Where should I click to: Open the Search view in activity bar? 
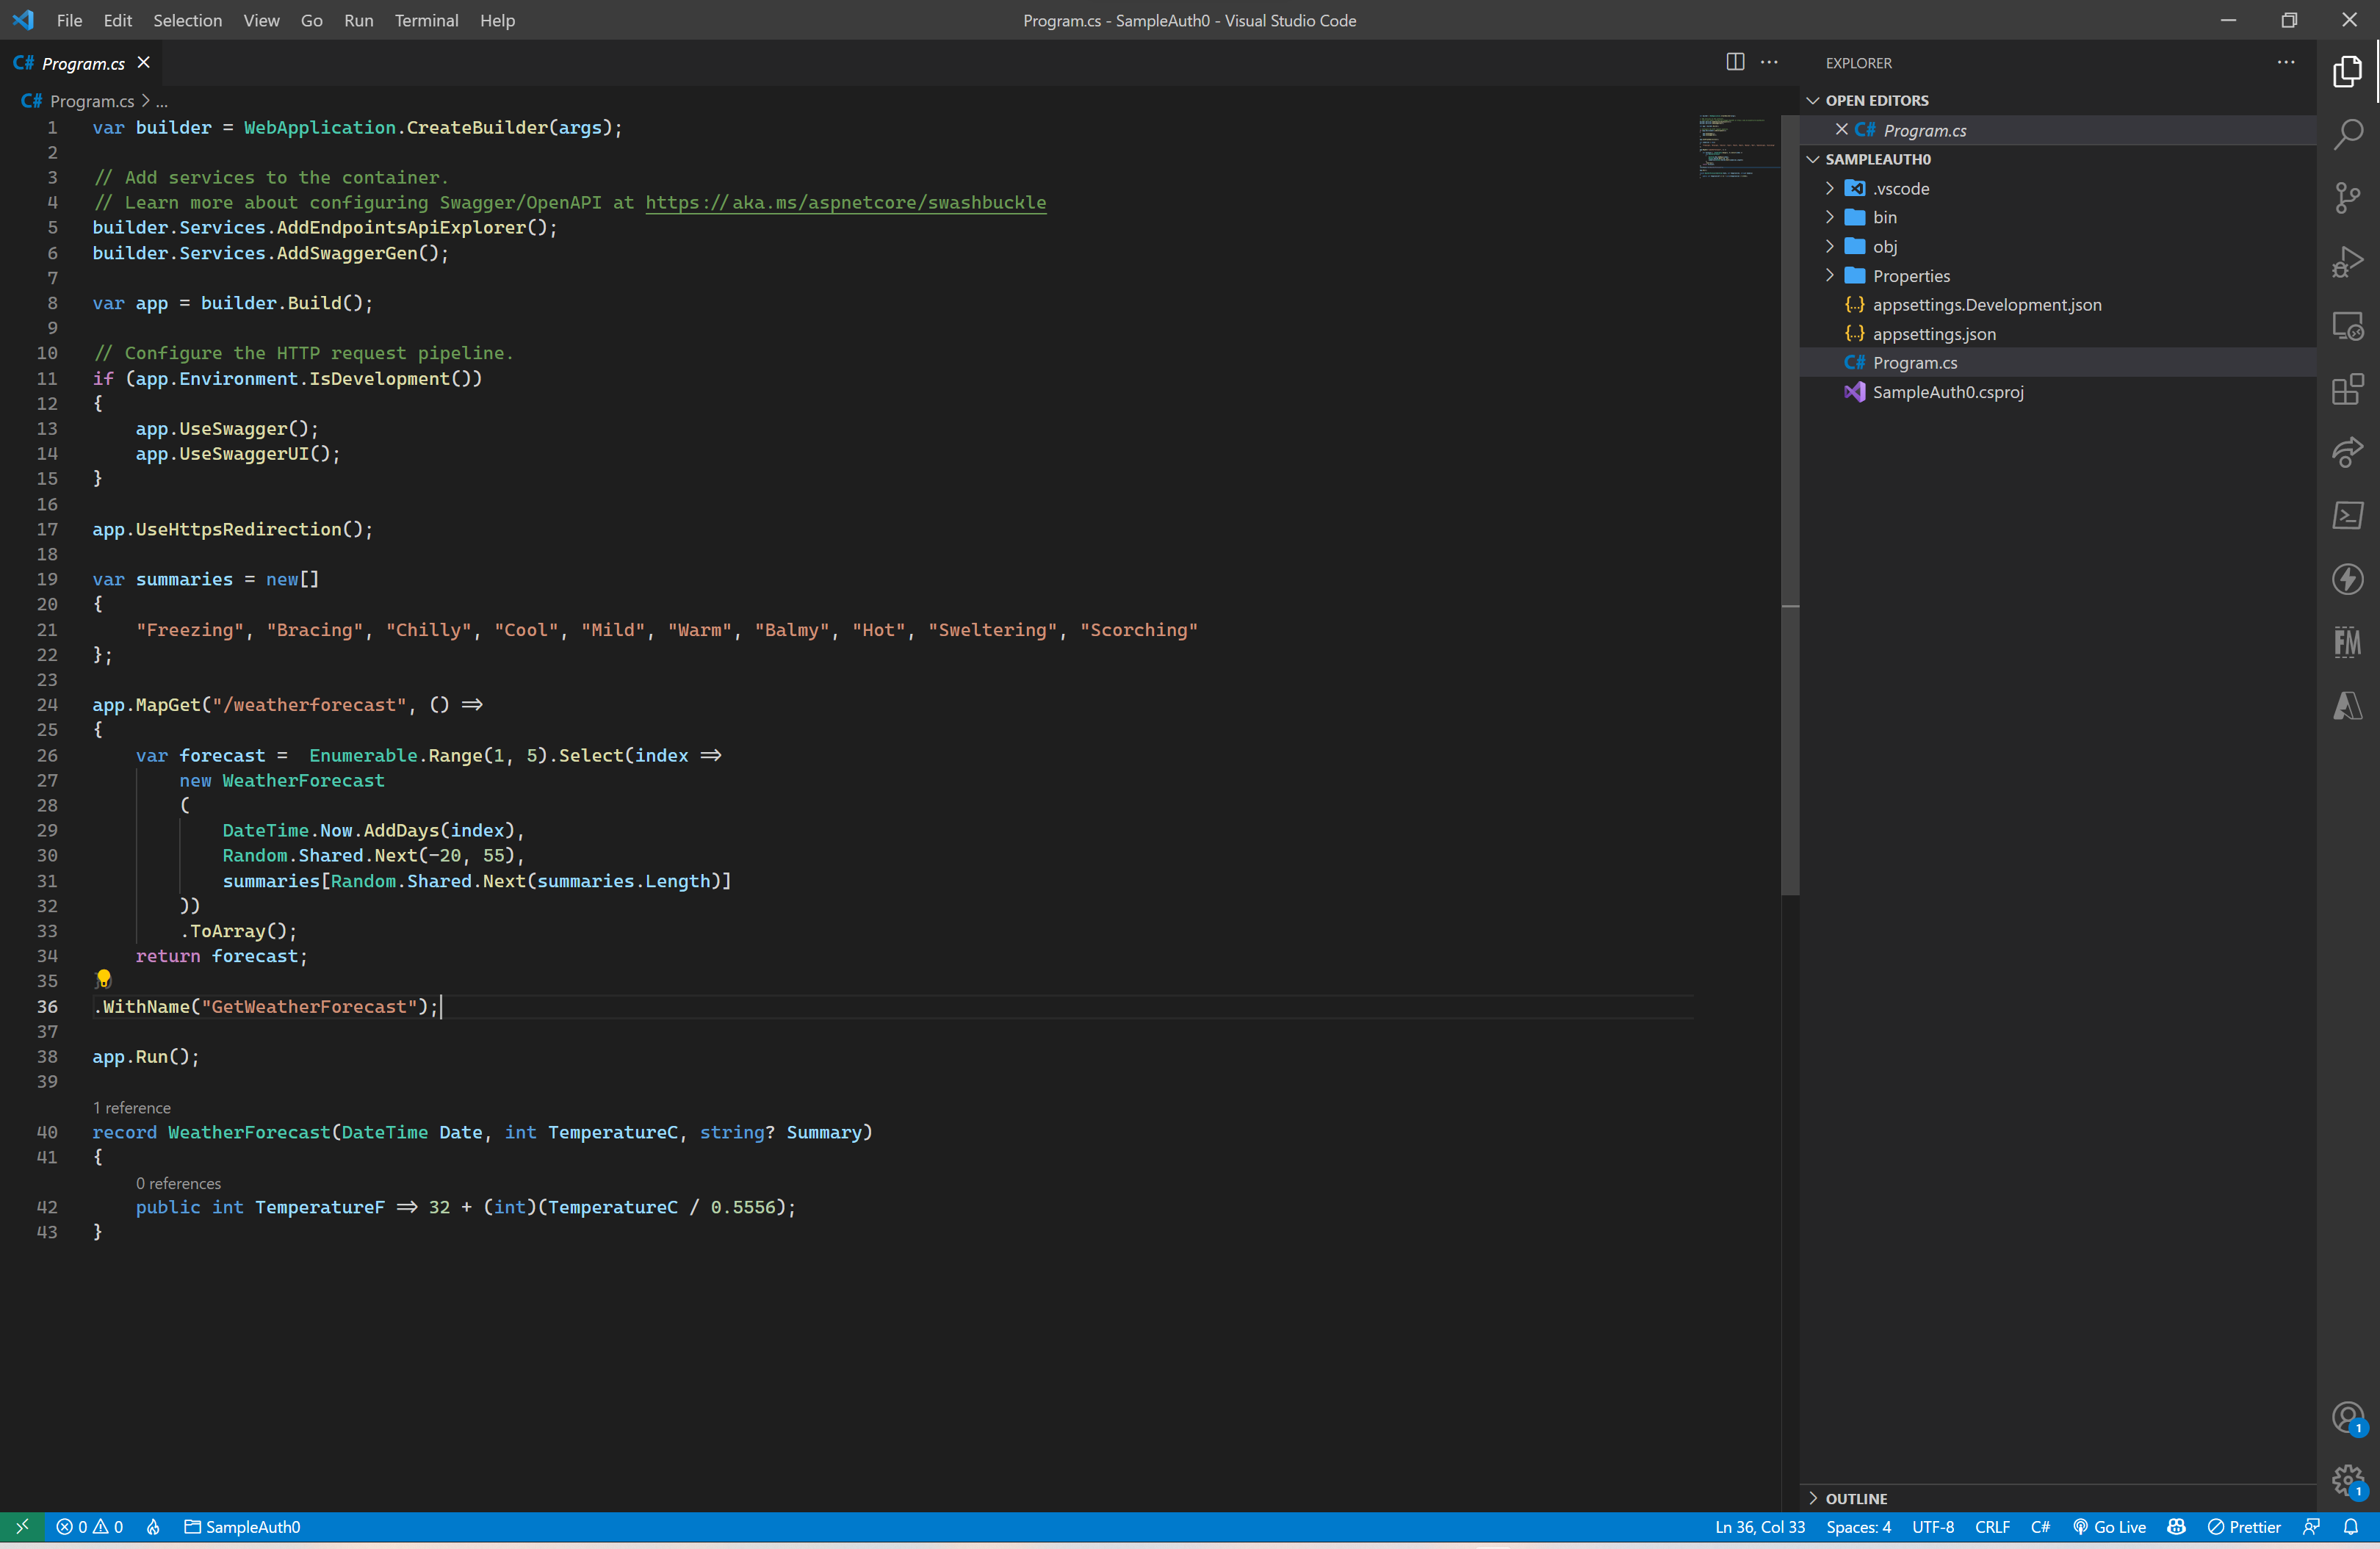2347,134
